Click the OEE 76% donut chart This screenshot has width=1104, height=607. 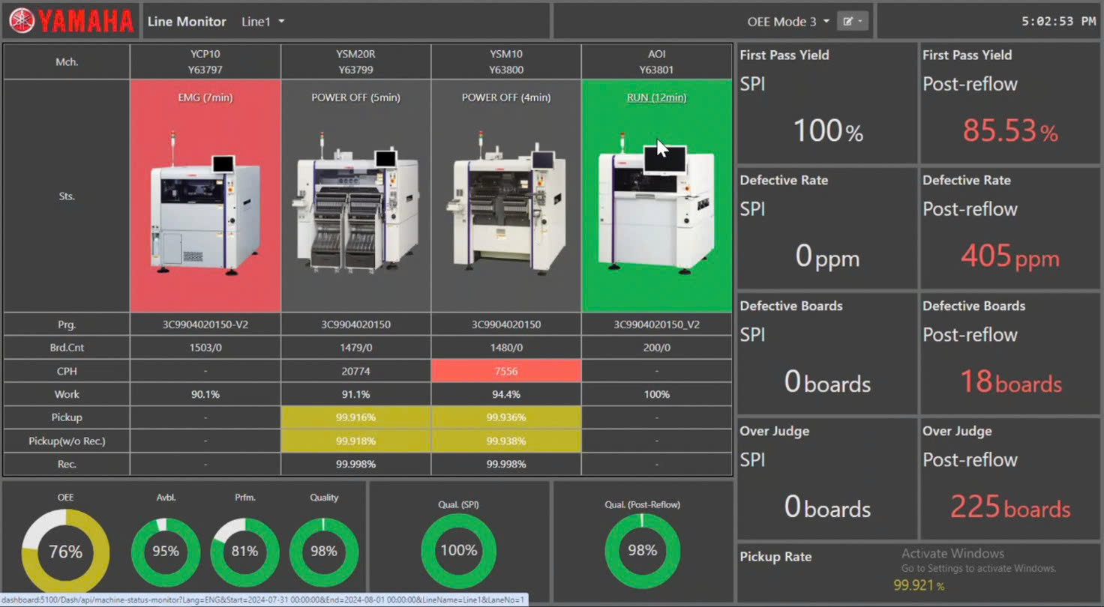point(65,552)
